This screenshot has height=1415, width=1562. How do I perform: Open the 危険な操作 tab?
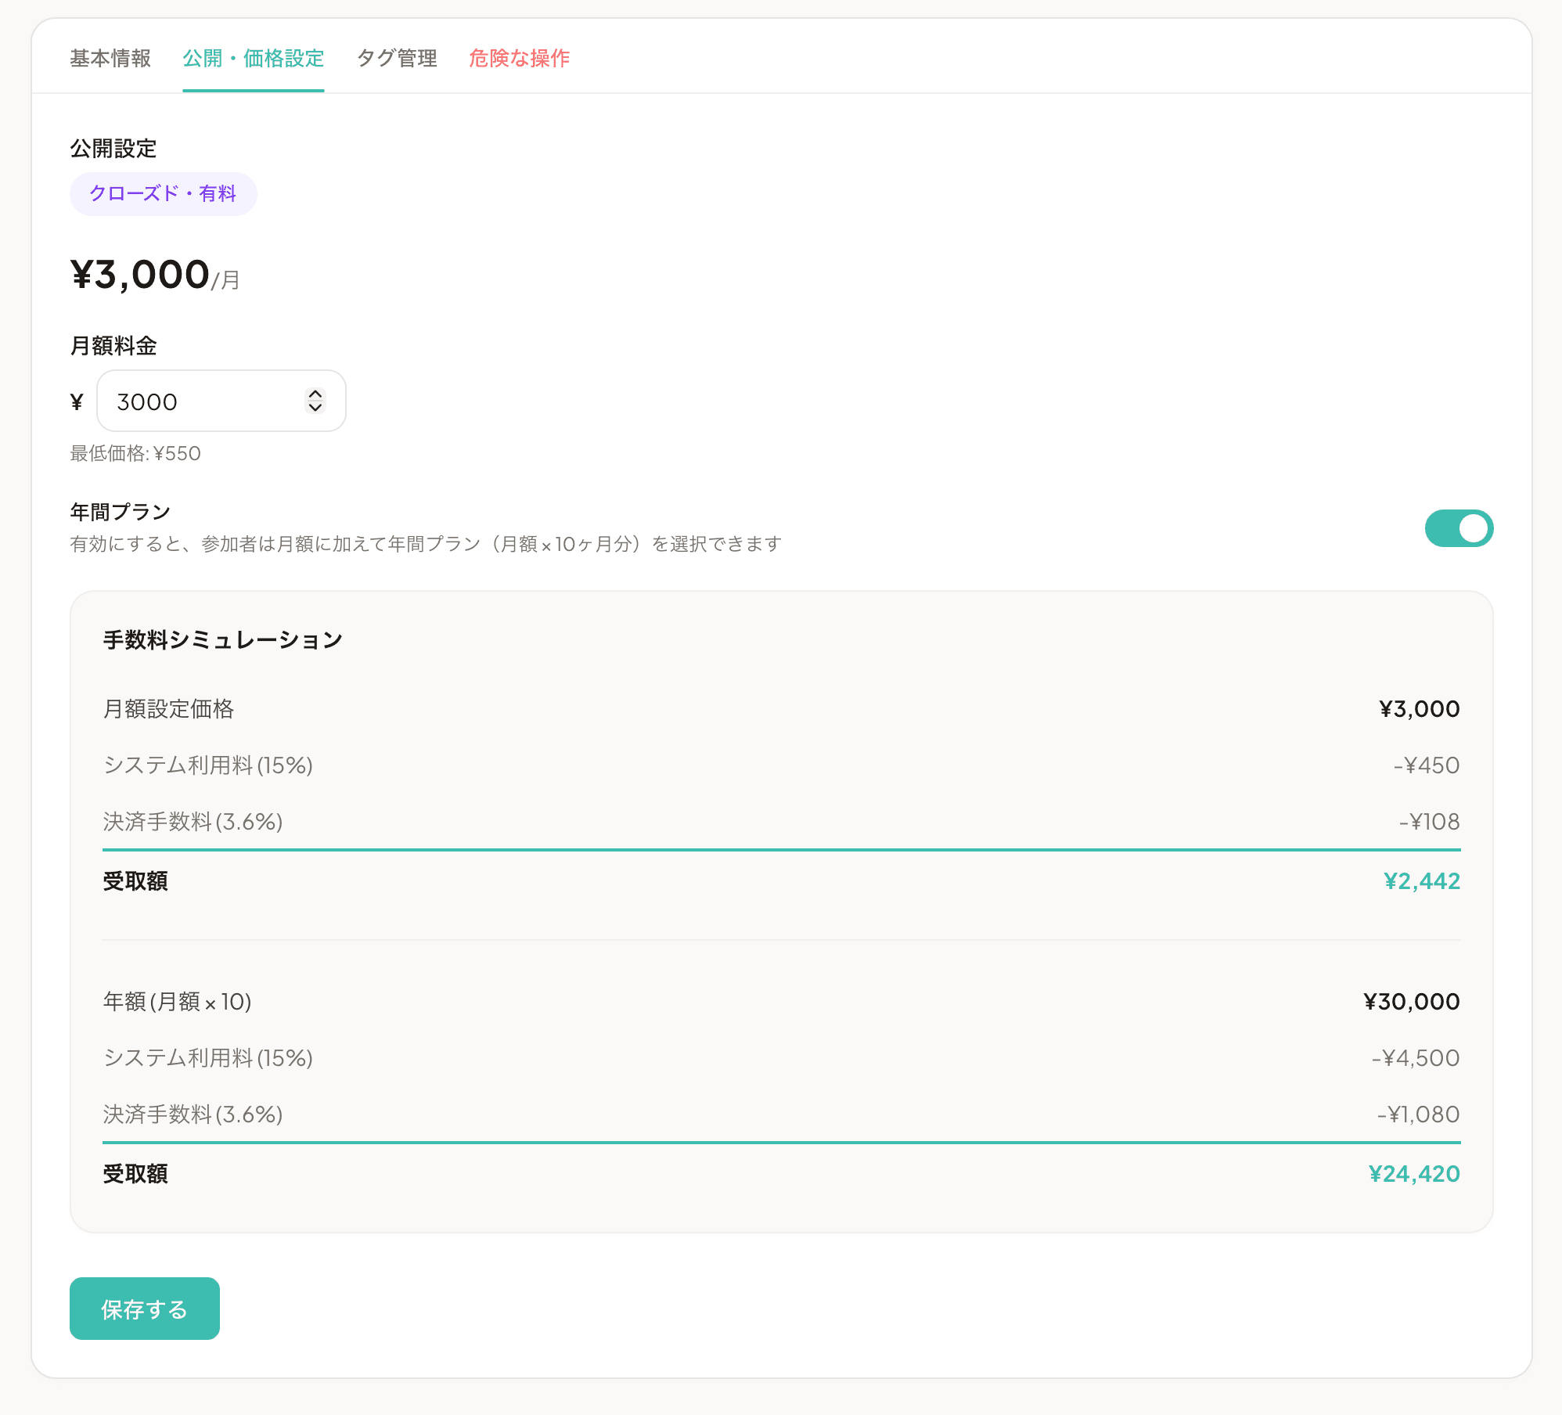(x=519, y=59)
